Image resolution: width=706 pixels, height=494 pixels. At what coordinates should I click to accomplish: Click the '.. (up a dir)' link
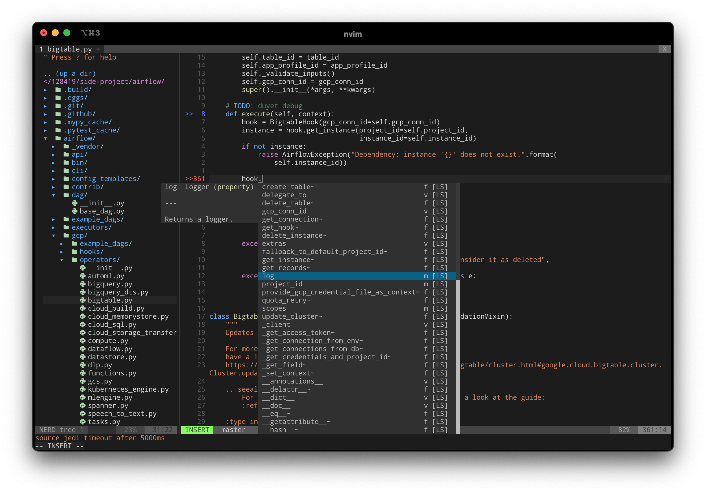pos(70,73)
